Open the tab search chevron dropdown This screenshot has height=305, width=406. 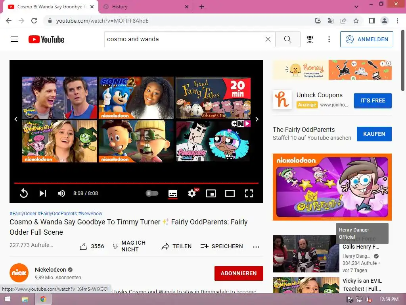click(x=356, y=7)
